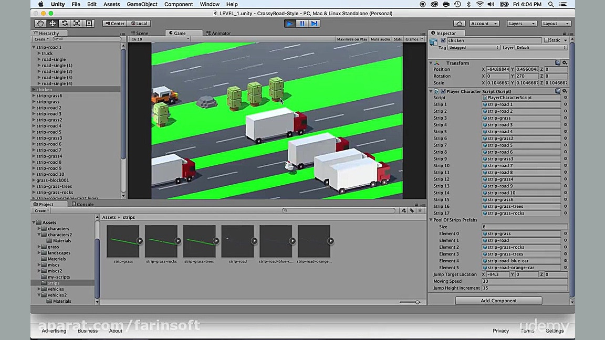Toggle Mute audio in Game view
This screenshot has height=340, width=605.
coord(380,39)
